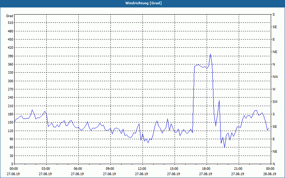This screenshot has width=285, height=178.
Task: Click the SW compass label
Action: coord(275,102)
